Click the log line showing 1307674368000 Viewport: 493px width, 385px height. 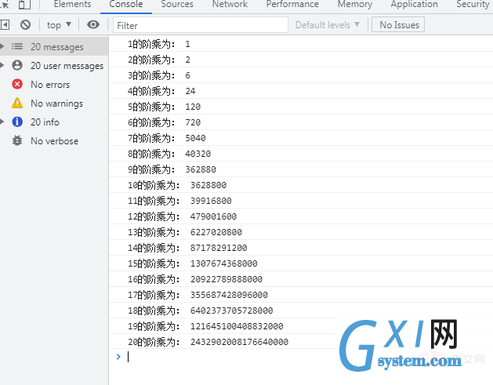[301, 263]
